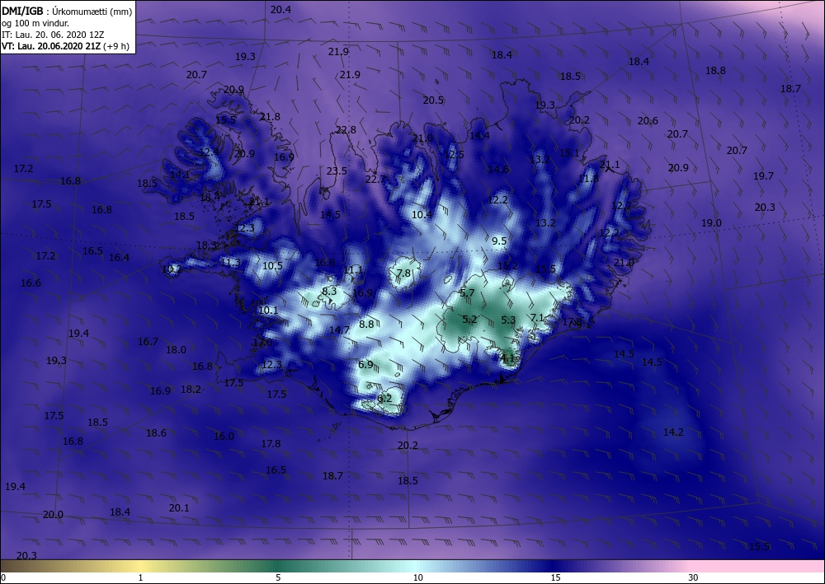This screenshot has height=584, width=825.
Task: Click the map value 18.0
Action: click(x=176, y=350)
